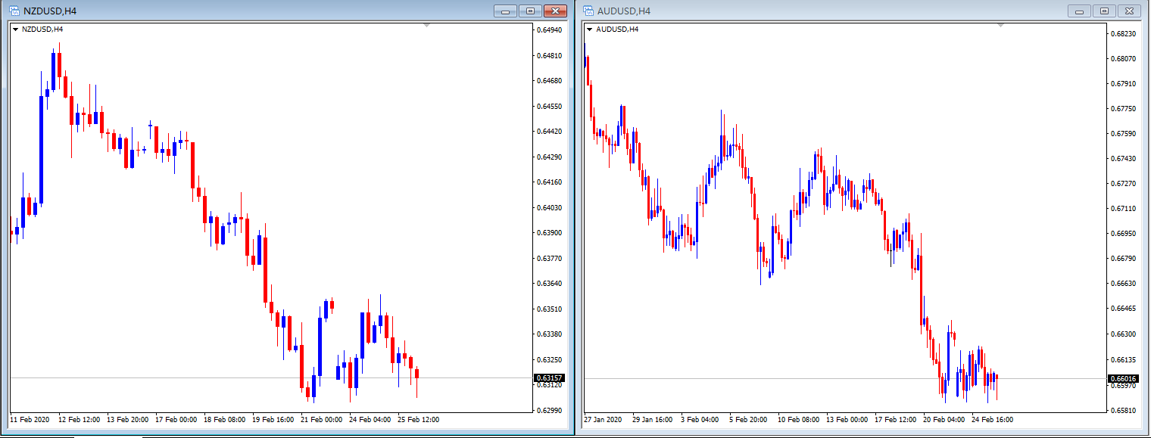Image resolution: width=1151 pixels, height=438 pixels.
Task: Click the 0.67110 price level in AUDUSD
Action: coord(1123,209)
